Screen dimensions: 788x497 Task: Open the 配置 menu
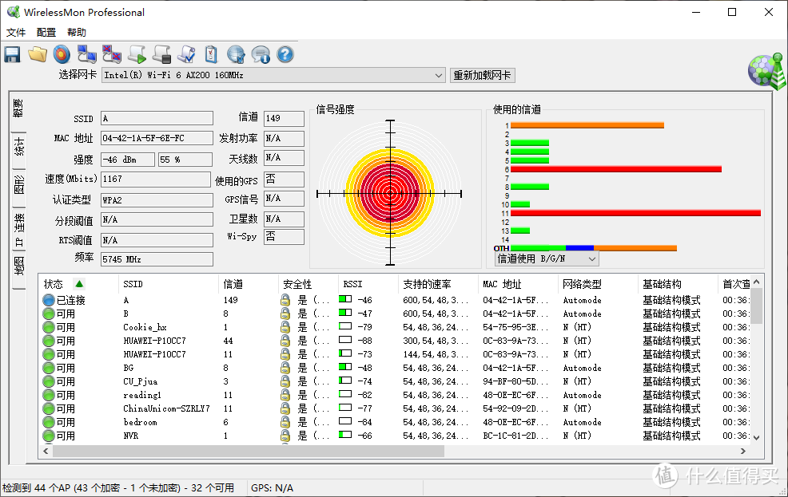[46, 32]
